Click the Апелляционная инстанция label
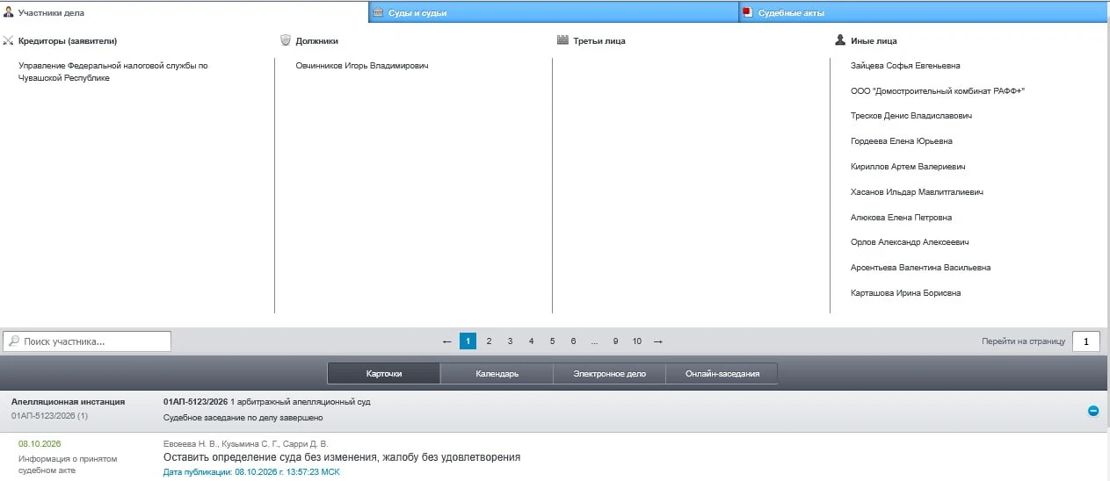 pos(68,402)
